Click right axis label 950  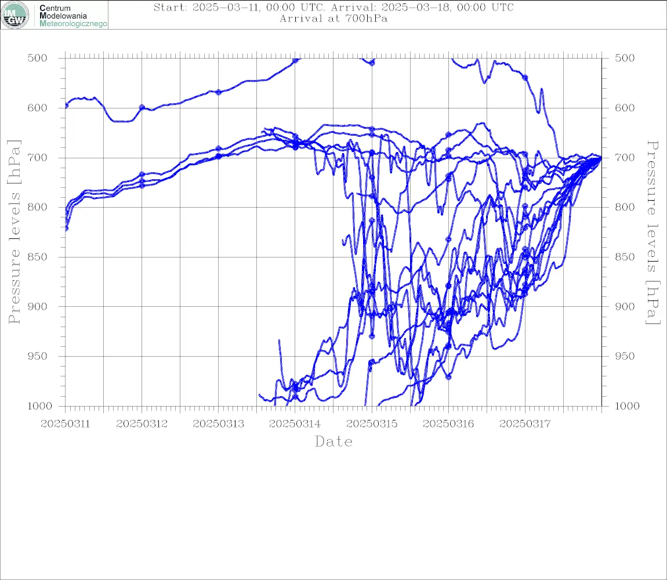tap(625, 356)
